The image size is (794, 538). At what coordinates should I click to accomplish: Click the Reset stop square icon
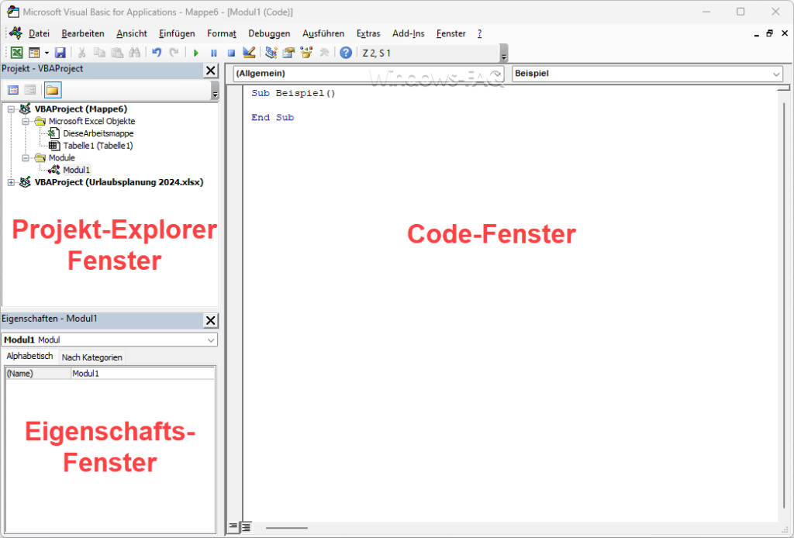[x=231, y=53]
